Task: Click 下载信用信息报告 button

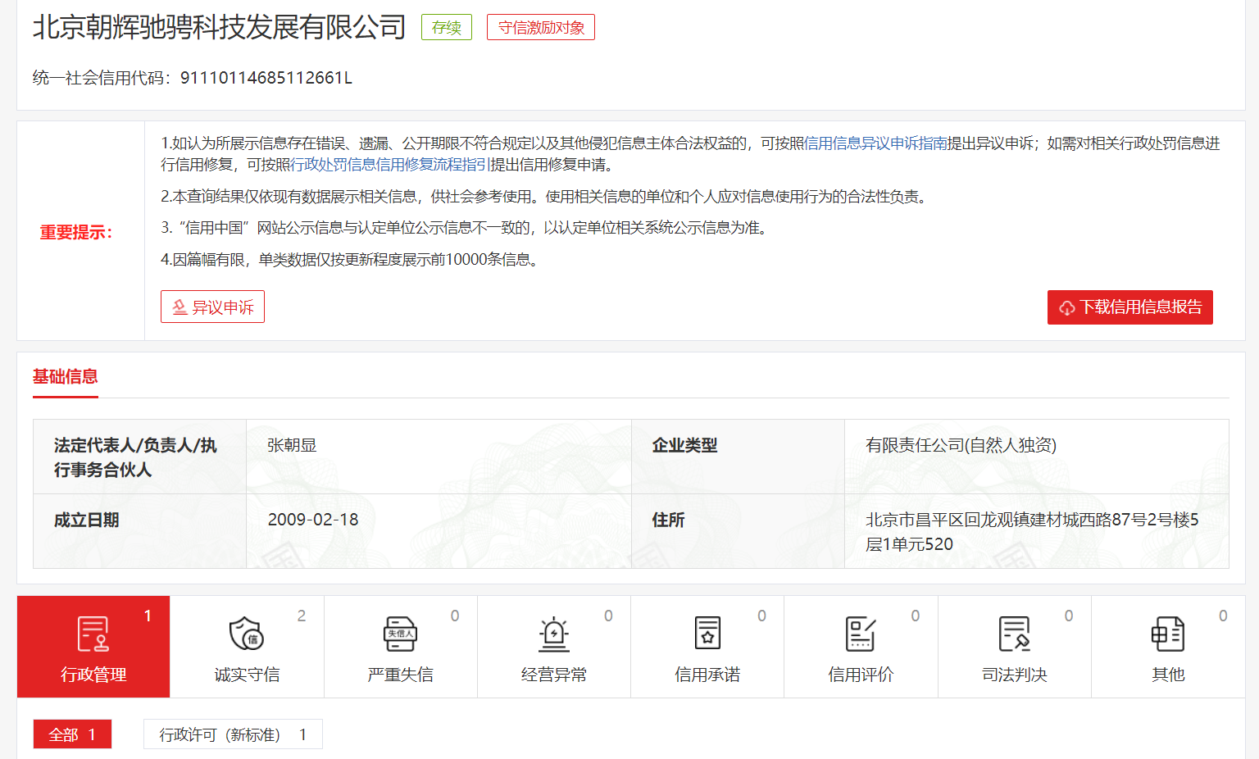Action: [1129, 307]
